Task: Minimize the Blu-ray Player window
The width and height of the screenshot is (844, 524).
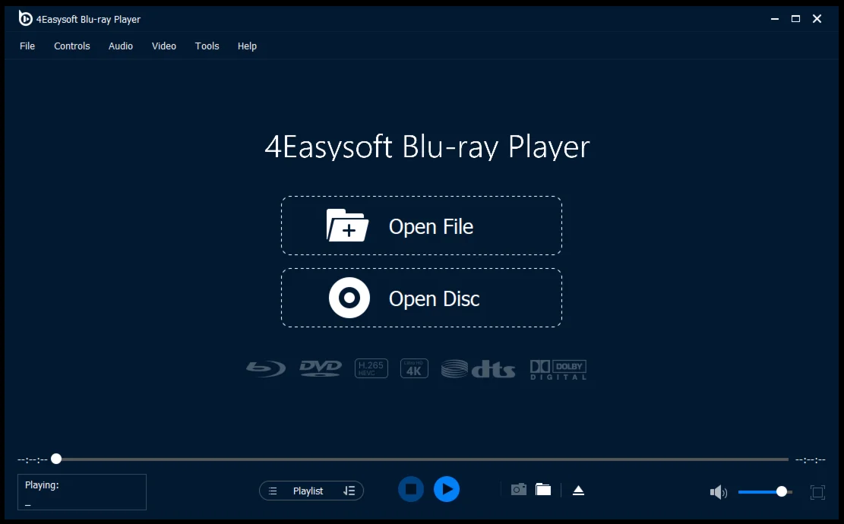Action: click(775, 19)
